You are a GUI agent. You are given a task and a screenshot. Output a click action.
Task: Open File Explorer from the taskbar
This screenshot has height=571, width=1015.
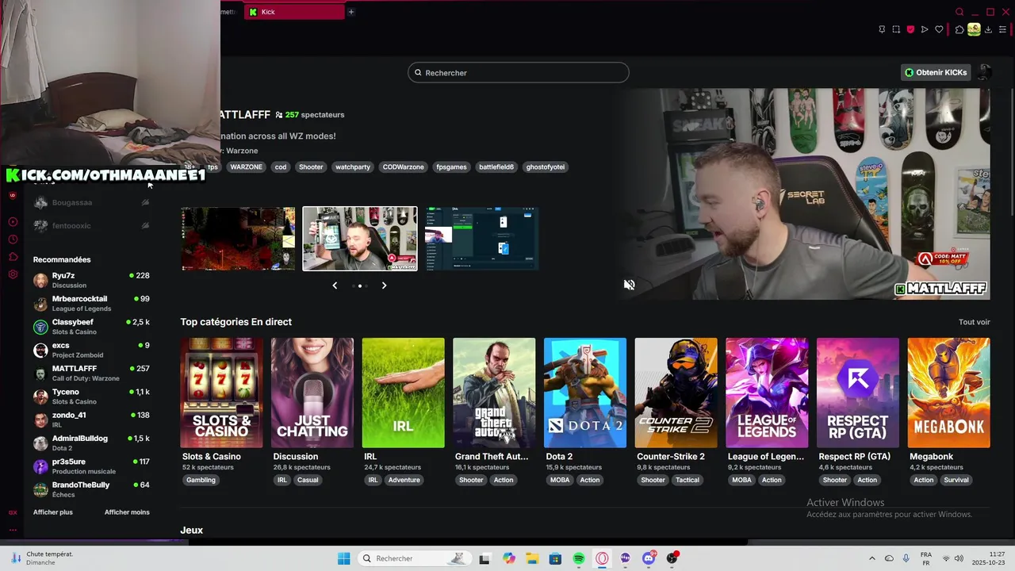tap(532, 558)
